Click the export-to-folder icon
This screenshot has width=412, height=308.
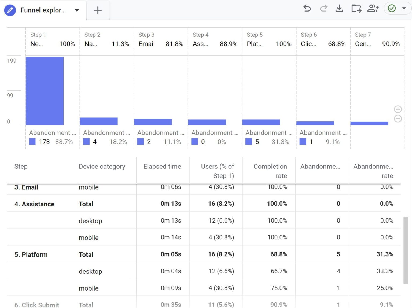point(356,9)
